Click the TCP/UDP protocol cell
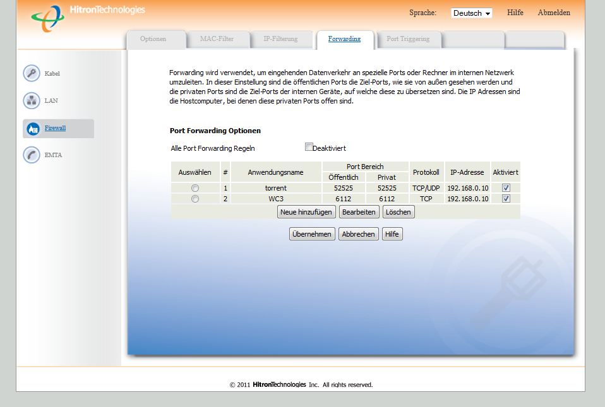 pyautogui.click(x=426, y=188)
